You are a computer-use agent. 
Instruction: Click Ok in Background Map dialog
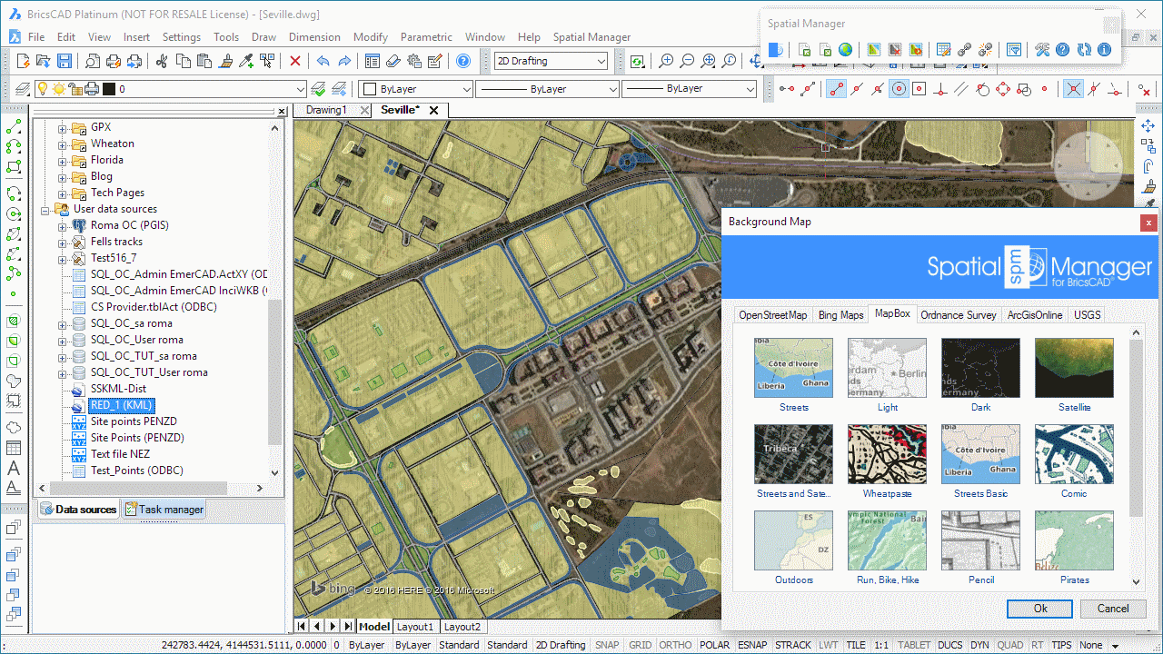pyautogui.click(x=1039, y=609)
